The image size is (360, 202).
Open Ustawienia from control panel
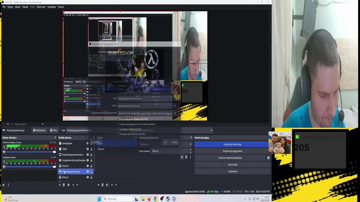pyautogui.click(x=232, y=171)
